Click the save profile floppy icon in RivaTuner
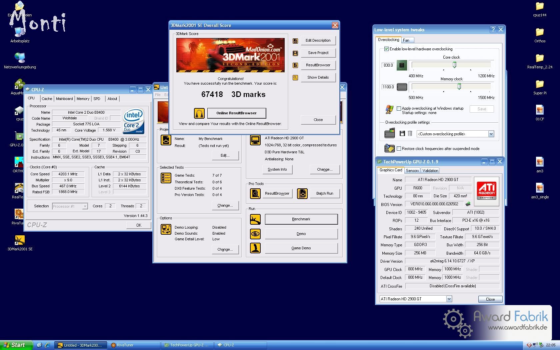Image resolution: width=560 pixels, height=350 pixels. point(402,134)
